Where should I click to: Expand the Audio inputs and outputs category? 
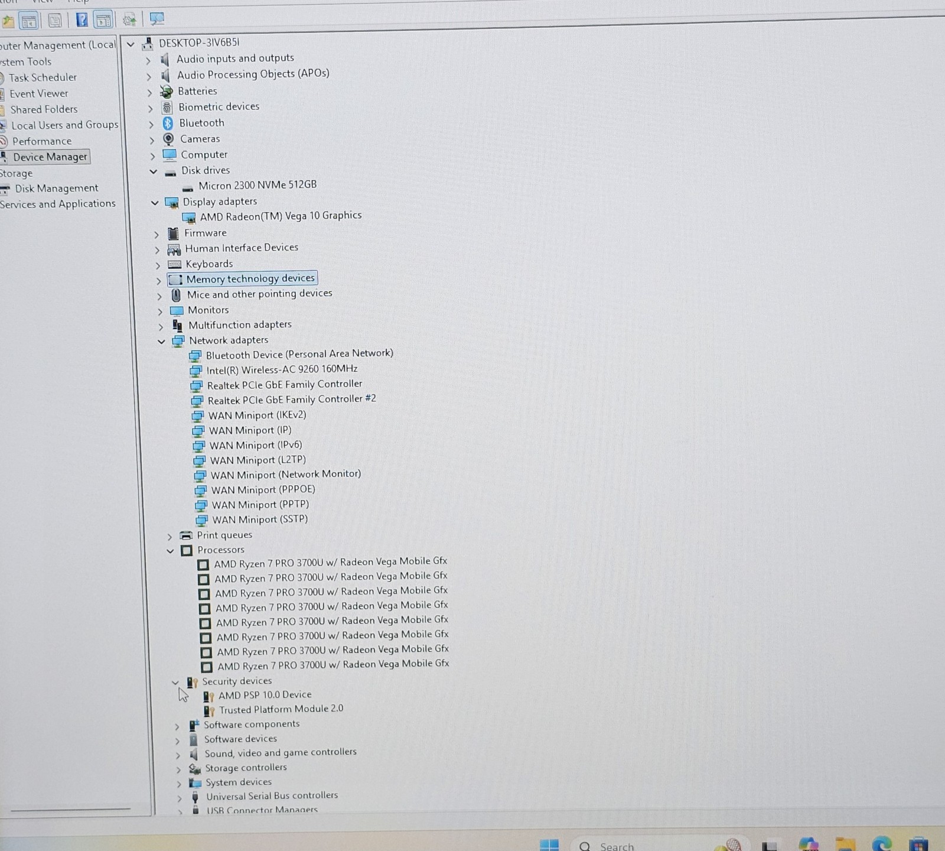148,60
